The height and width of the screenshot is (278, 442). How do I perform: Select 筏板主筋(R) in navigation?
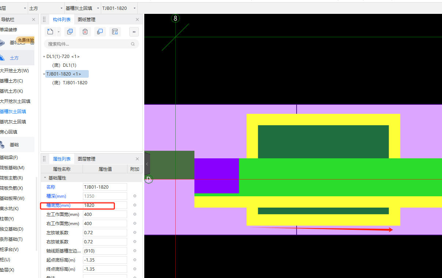click(11, 178)
